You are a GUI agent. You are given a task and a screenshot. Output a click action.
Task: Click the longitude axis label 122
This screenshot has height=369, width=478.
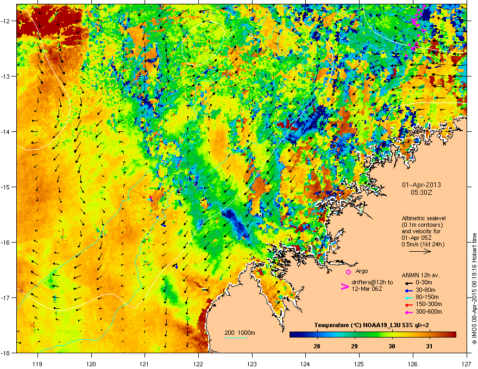point(198,364)
